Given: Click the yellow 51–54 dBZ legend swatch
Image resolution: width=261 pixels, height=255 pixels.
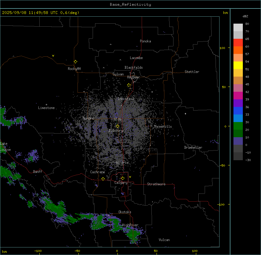Looking at the screenshot, I should point(238,65).
